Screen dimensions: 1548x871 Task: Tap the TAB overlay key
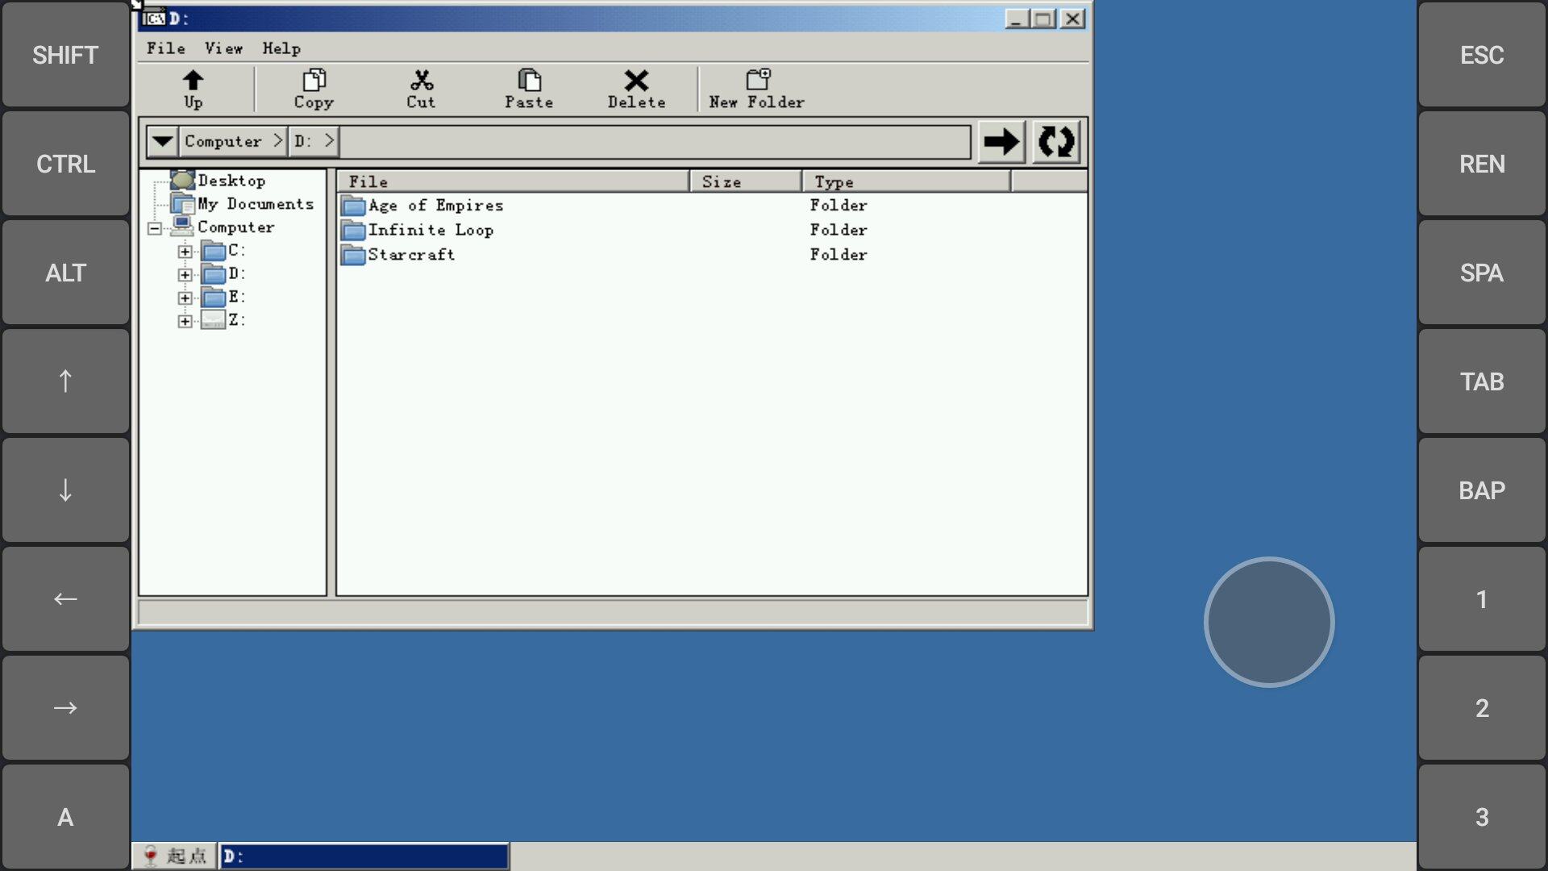point(1482,381)
